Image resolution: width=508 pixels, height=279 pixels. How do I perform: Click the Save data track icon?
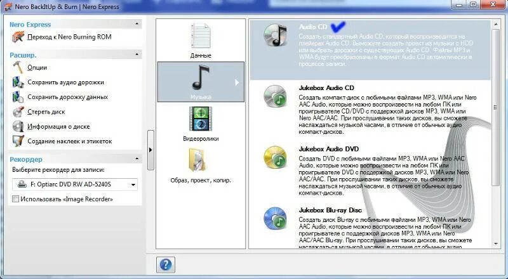tap(18, 97)
